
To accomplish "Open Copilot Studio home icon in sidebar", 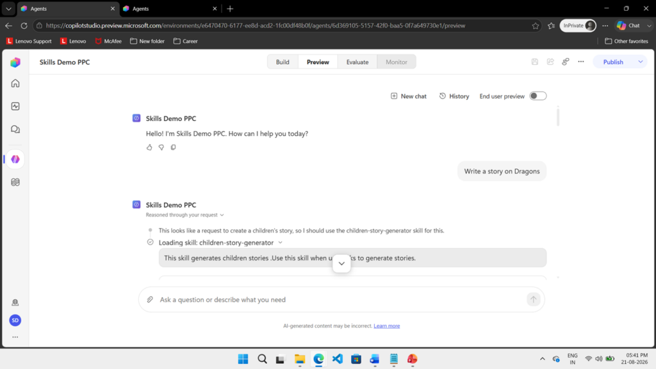I will (x=15, y=83).
